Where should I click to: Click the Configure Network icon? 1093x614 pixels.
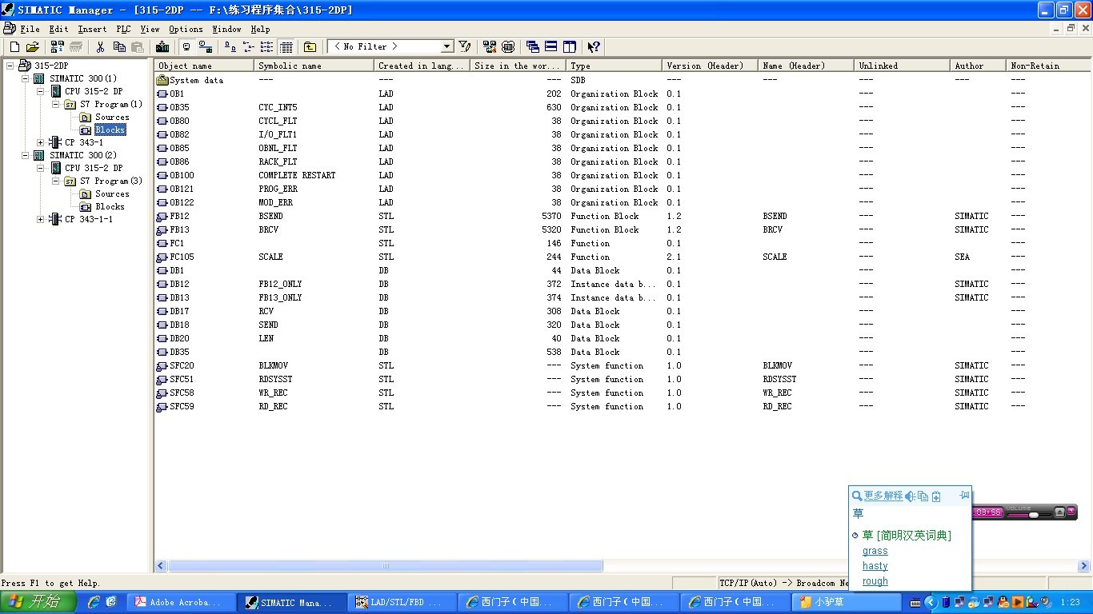[490, 47]
